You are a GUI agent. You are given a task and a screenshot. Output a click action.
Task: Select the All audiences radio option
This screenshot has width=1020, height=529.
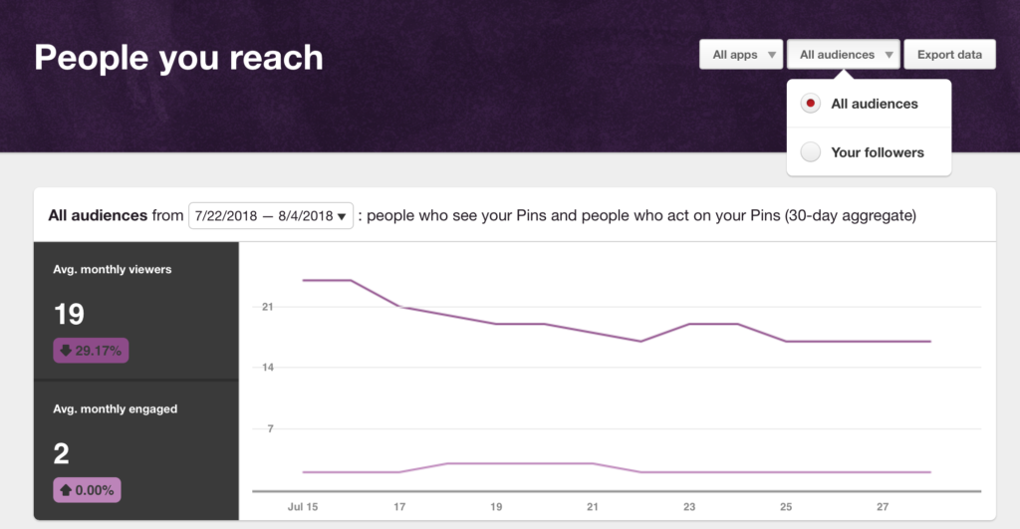pos(812,104)
